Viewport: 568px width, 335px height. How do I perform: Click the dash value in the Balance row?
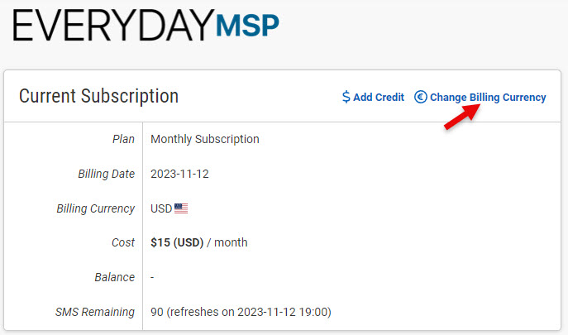point(153,277)
